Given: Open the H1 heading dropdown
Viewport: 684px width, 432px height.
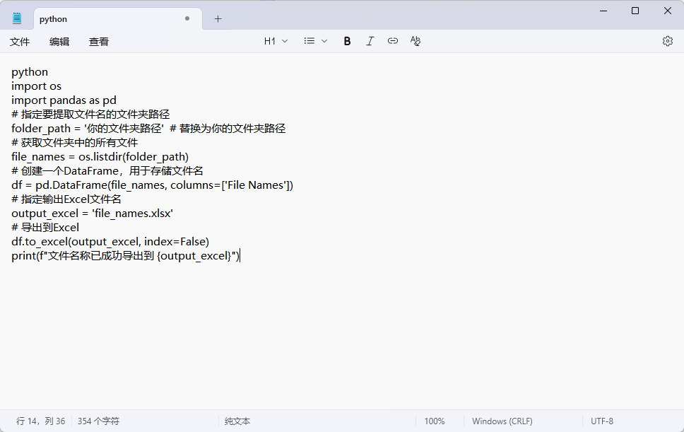Looking at the screenshot, I should (276, 41).
